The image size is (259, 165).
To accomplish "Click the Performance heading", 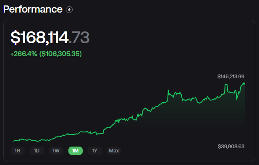I will [x=33, y=9].
